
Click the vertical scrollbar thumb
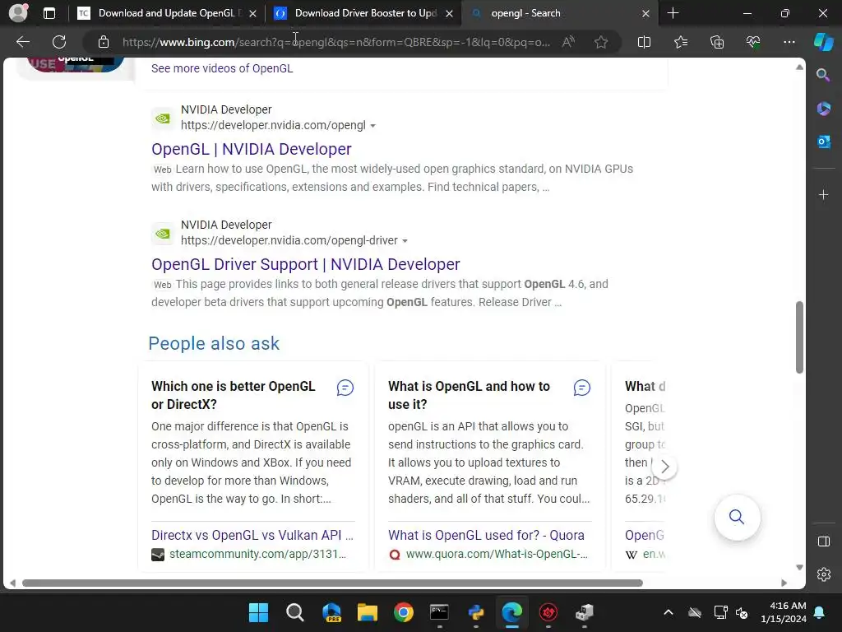coord(799,337)
